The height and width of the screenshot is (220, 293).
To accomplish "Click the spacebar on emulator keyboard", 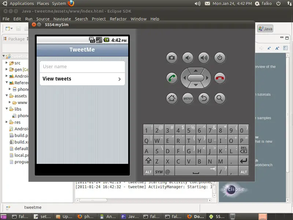I will pyautogui.click(x=196, y=171).
